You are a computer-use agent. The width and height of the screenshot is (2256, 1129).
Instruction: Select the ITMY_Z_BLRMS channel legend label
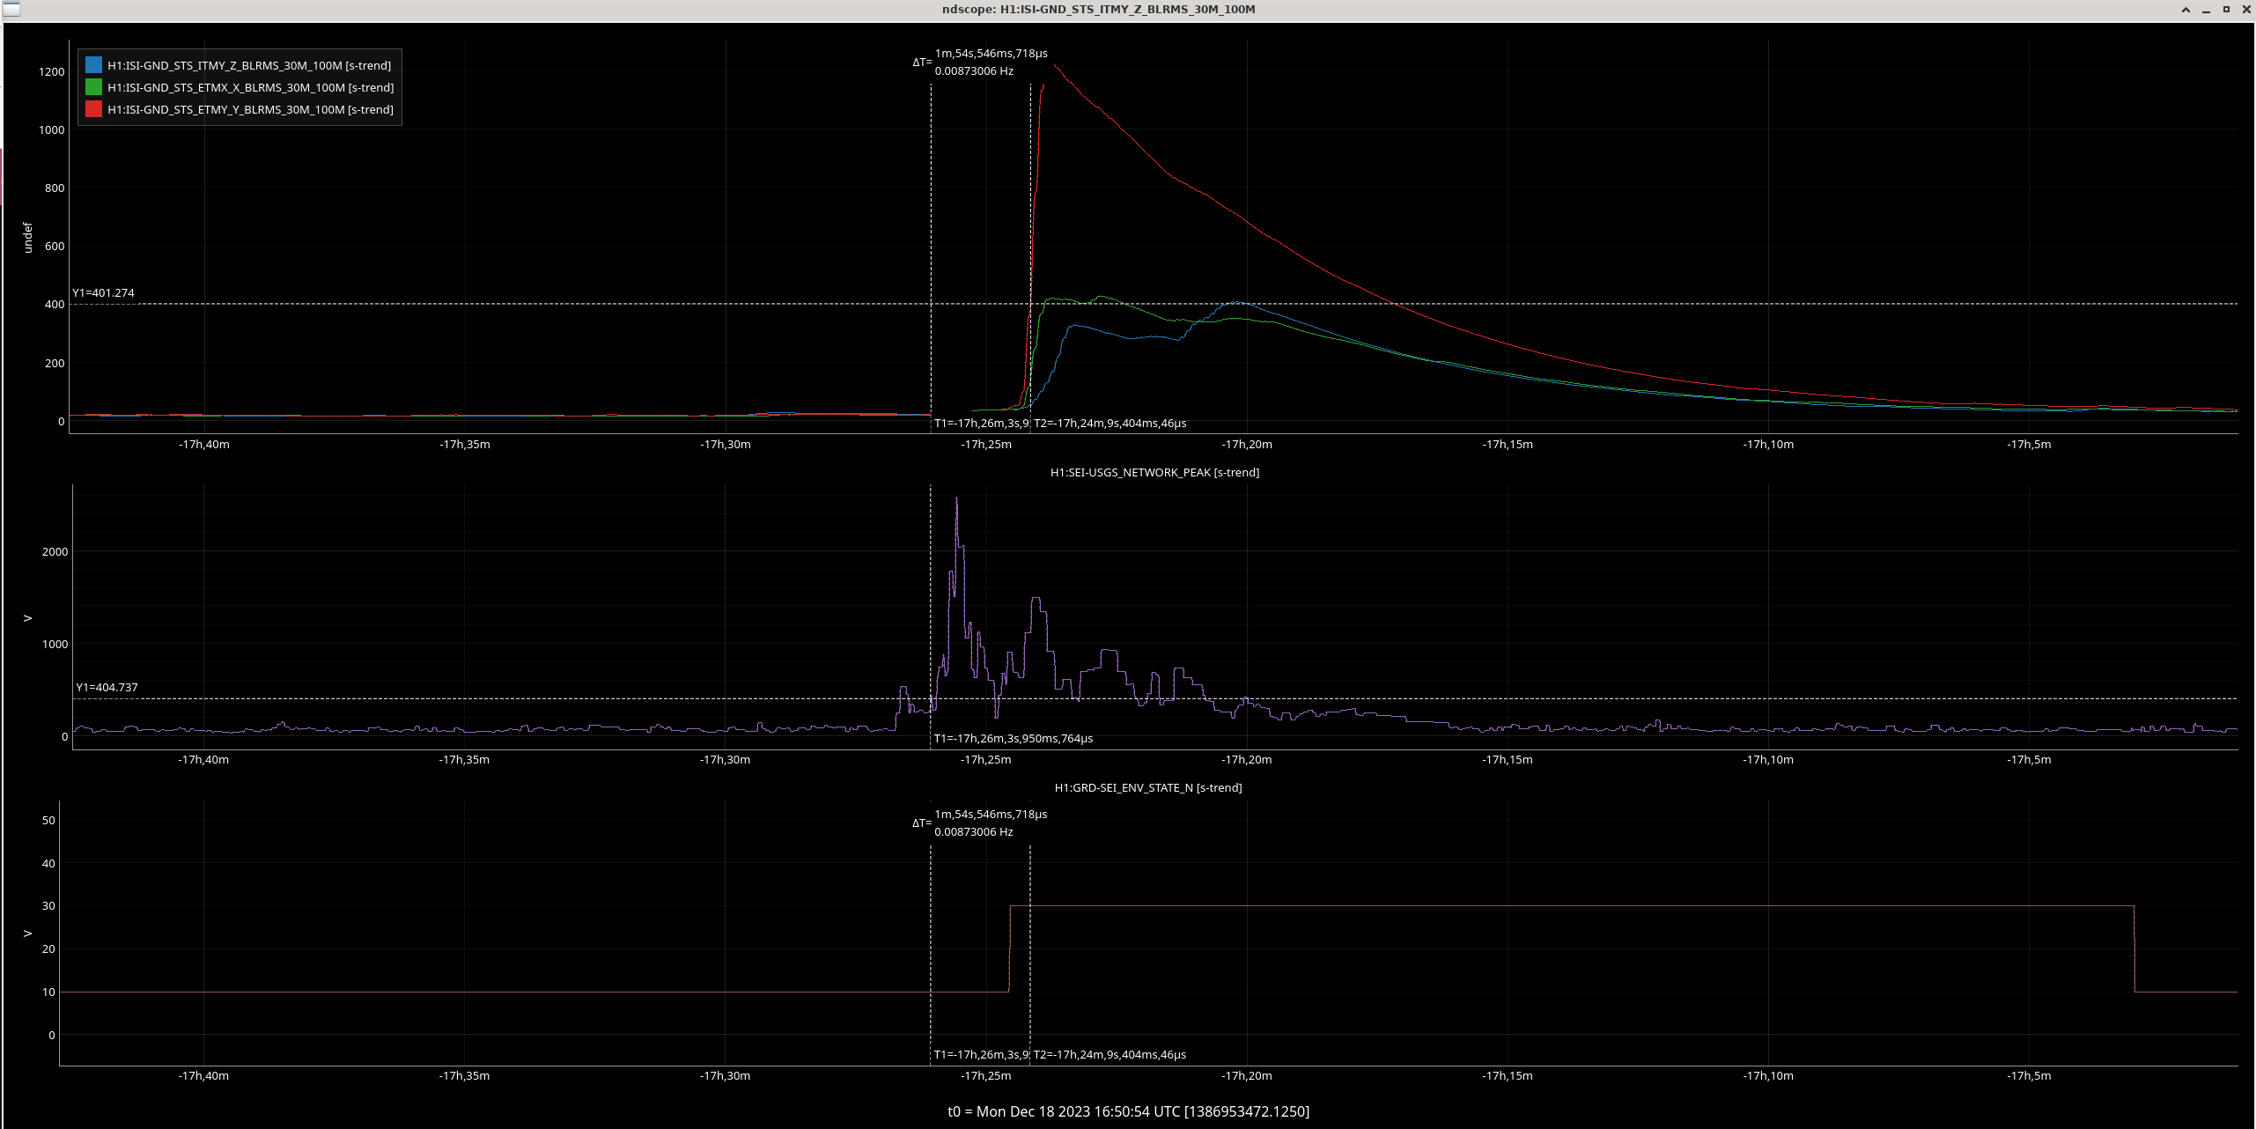pyautogui.click(x=249, y=65)
